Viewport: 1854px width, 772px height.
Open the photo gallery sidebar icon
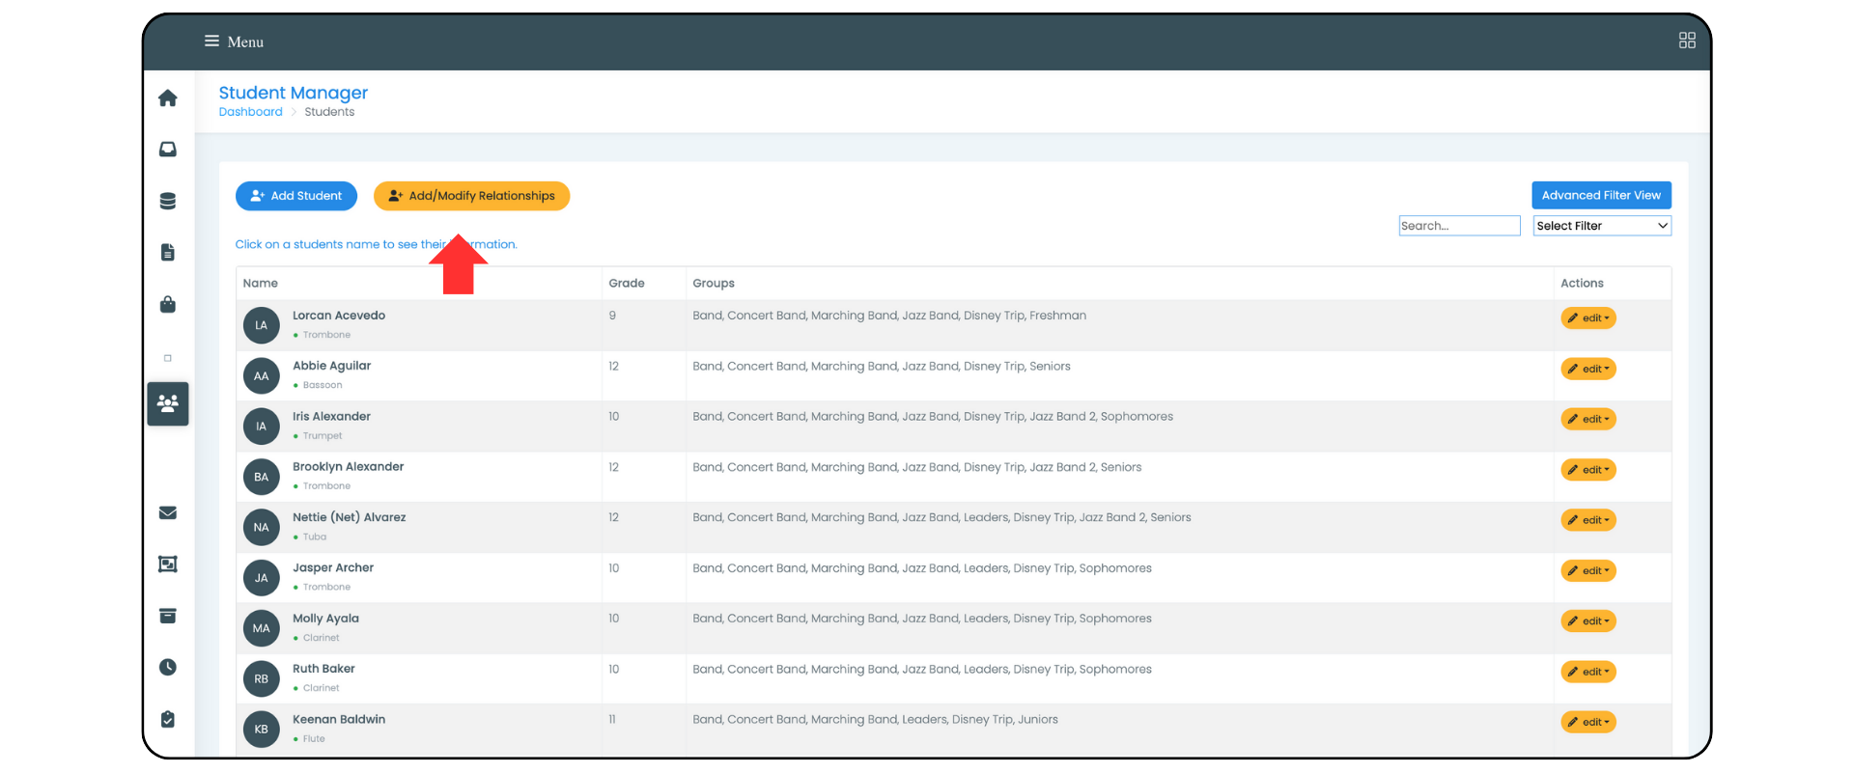coord(168,564)
